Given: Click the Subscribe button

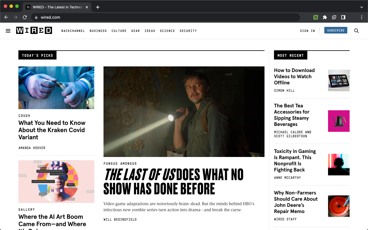Looking at the screenshot, I should [336, 30].
